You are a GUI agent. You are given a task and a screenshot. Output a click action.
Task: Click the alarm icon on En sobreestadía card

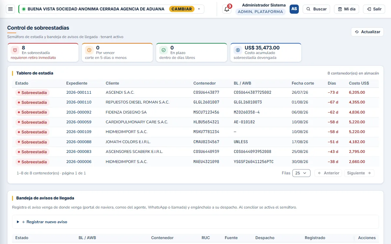pyautogui.click(x=15, y=50)
